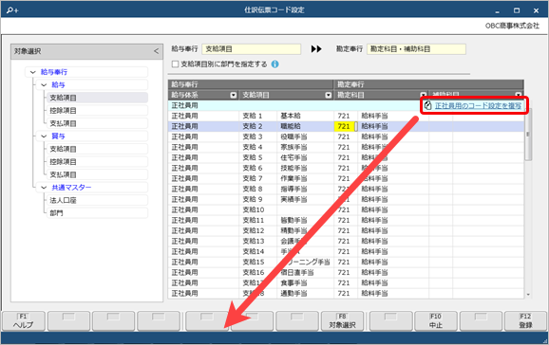Collapse the 共通マスター tree node

44,188
